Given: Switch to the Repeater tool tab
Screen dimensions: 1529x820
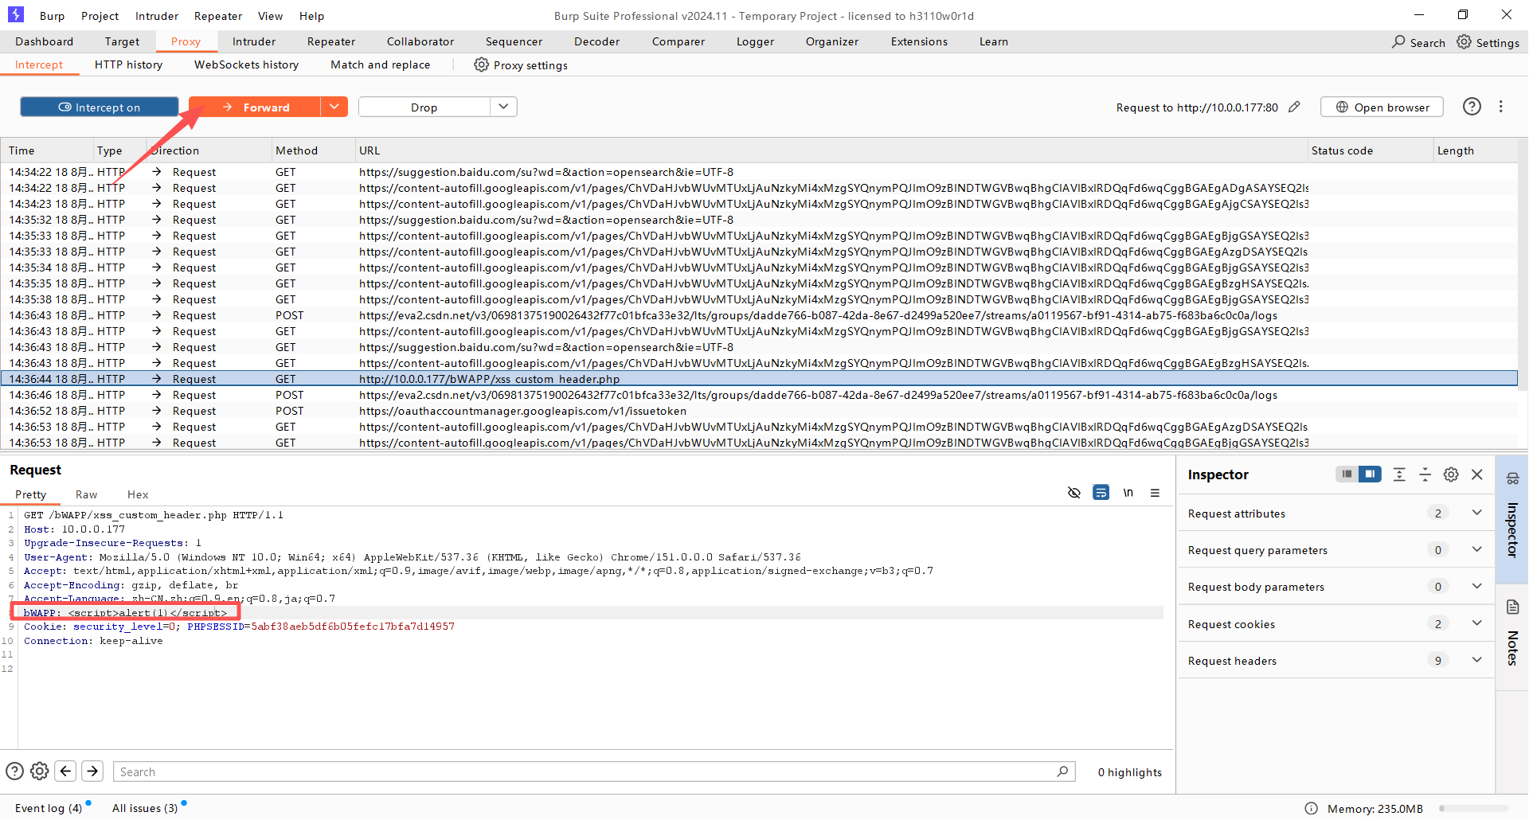Looking at the screenshot, I should [x=331, y=41].
